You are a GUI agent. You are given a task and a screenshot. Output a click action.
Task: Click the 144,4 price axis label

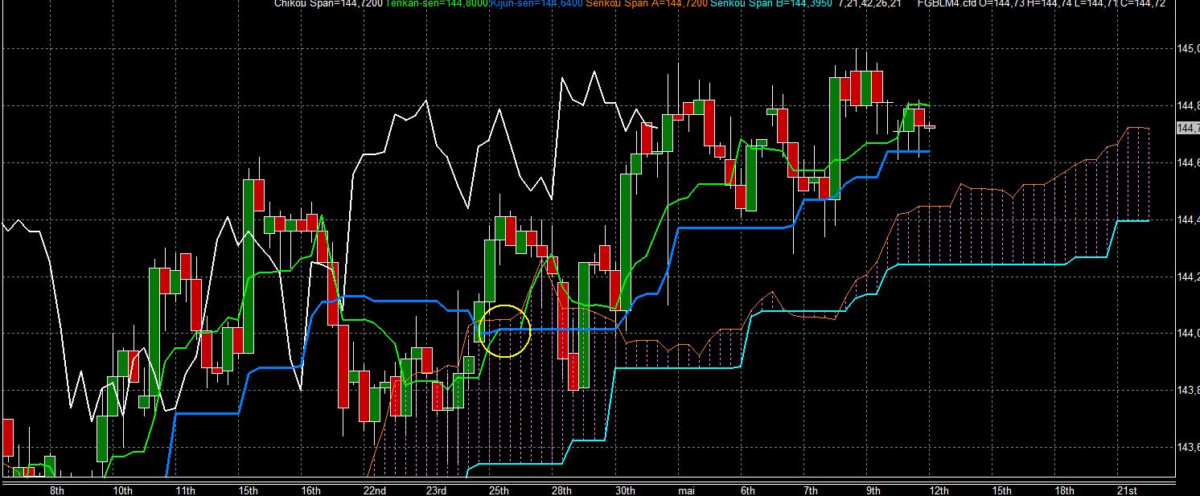point(1188,219)
